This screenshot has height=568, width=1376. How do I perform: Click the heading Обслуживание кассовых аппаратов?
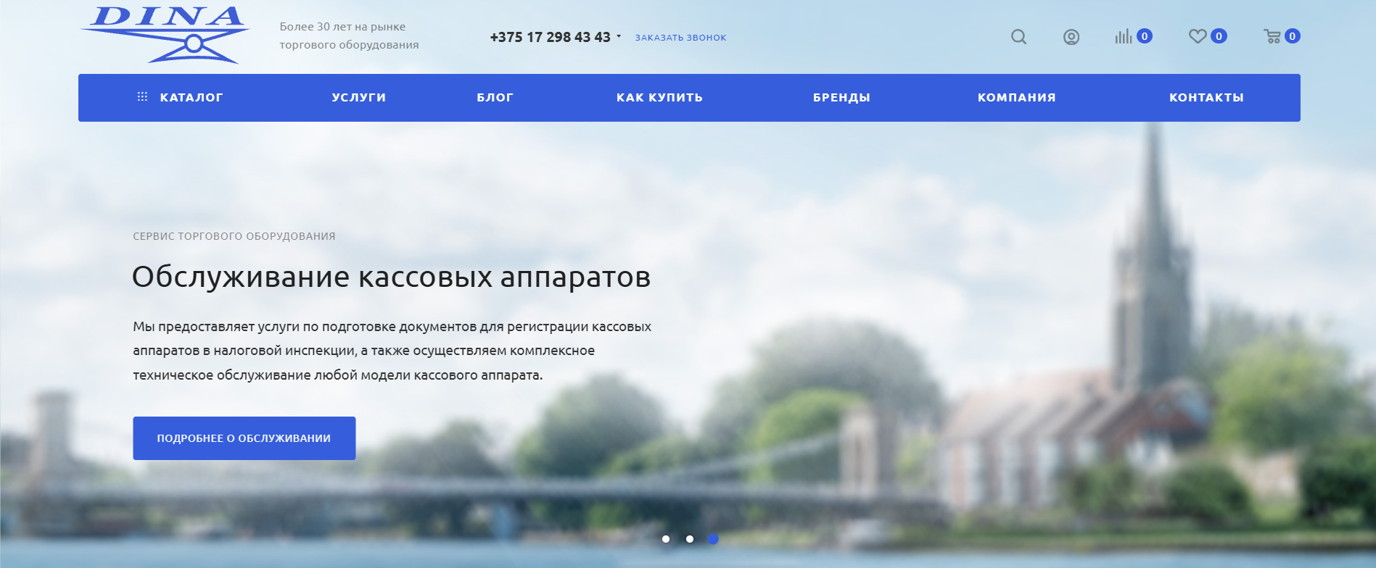(392, 277)
